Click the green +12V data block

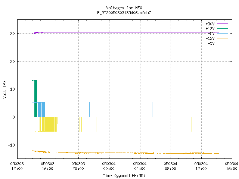pyautogui.click(x=36, y=98)
